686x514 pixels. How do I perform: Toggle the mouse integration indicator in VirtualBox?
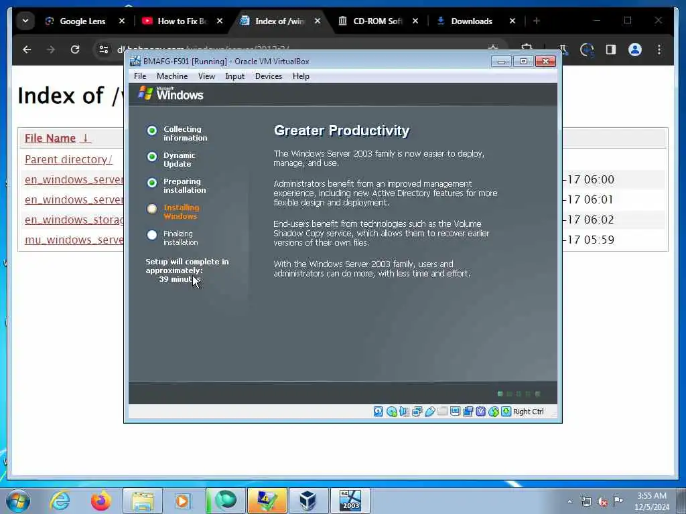494,412
